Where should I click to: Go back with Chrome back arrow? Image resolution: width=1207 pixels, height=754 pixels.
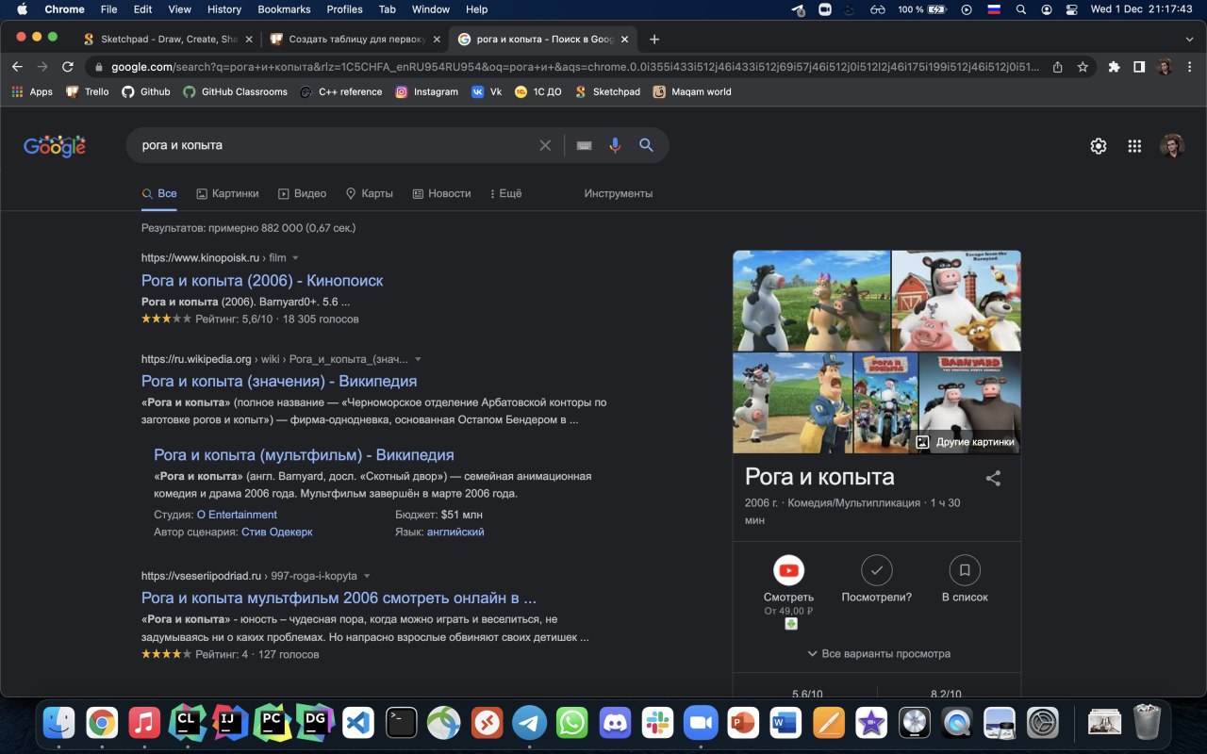click(x=17, y=67)
